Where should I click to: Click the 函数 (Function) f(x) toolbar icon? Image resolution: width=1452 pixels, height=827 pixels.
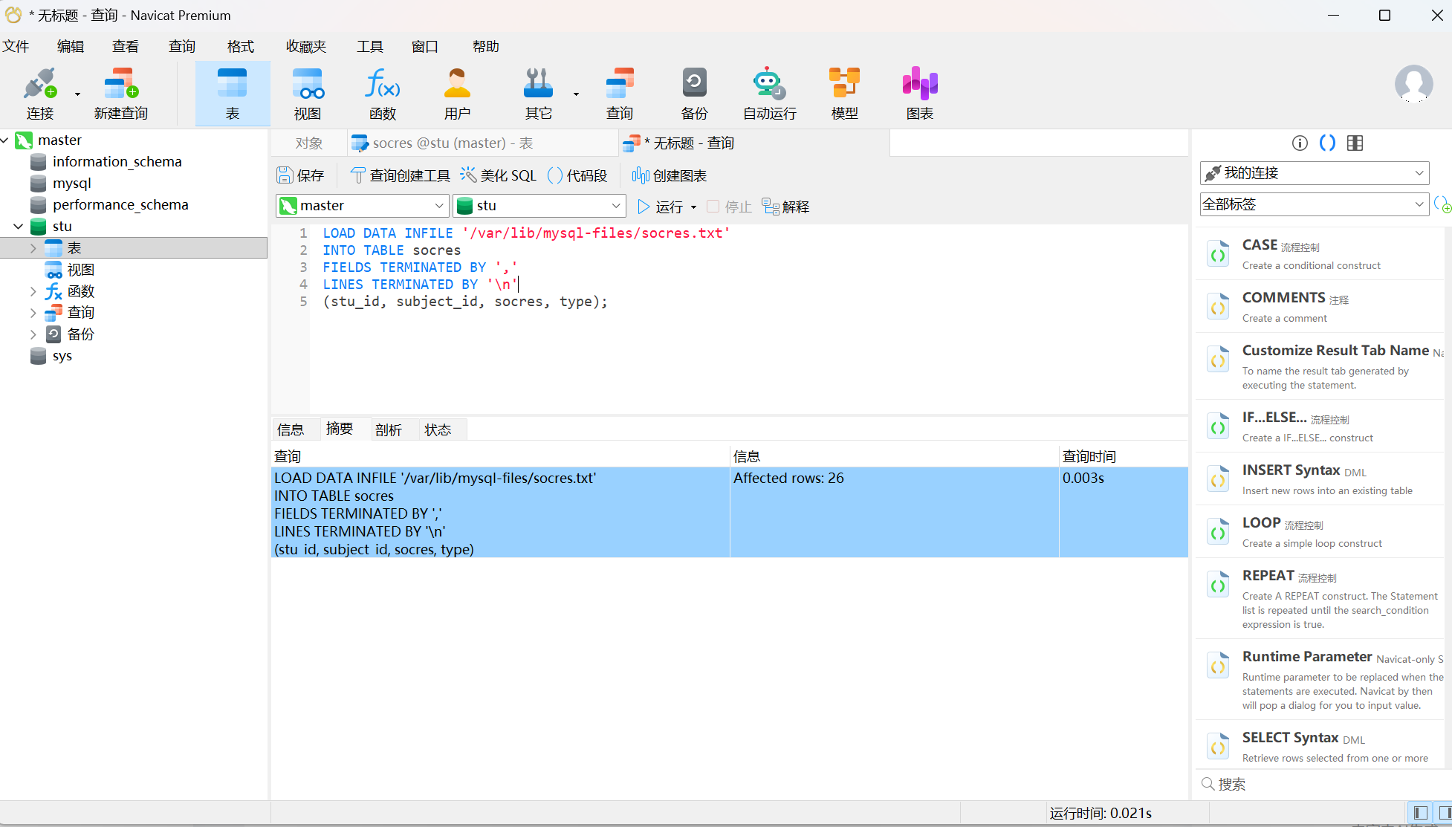click(x=382, y=93)
